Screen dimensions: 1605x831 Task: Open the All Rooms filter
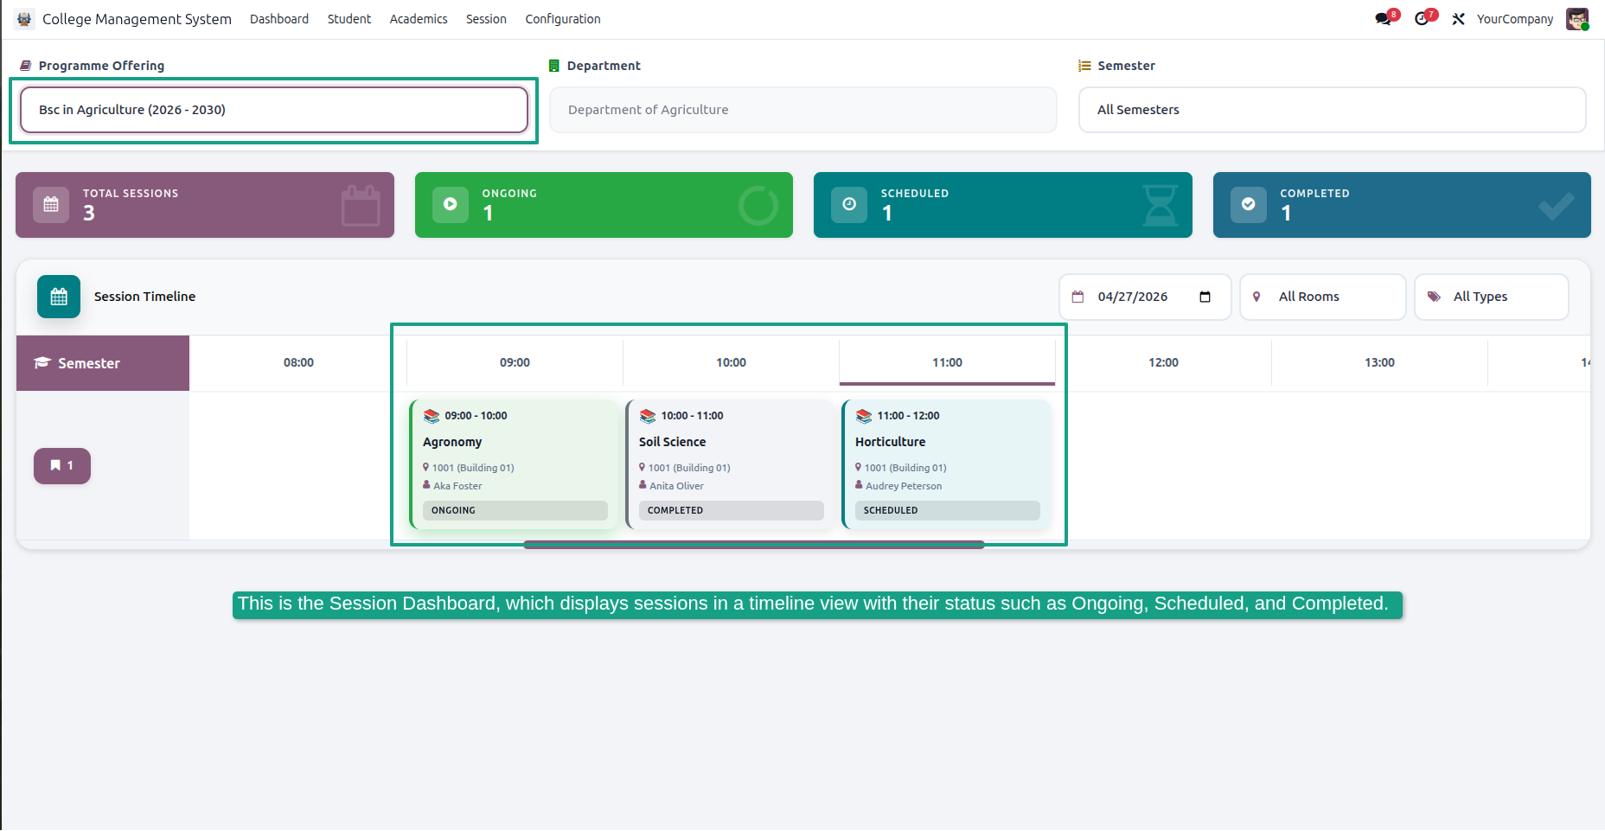1322,297
